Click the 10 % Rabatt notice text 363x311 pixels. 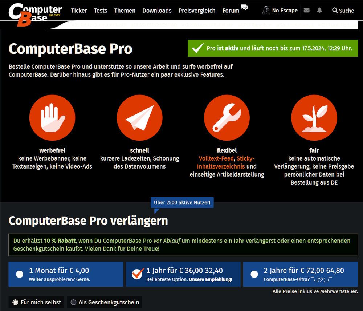(x=183, y=245)
